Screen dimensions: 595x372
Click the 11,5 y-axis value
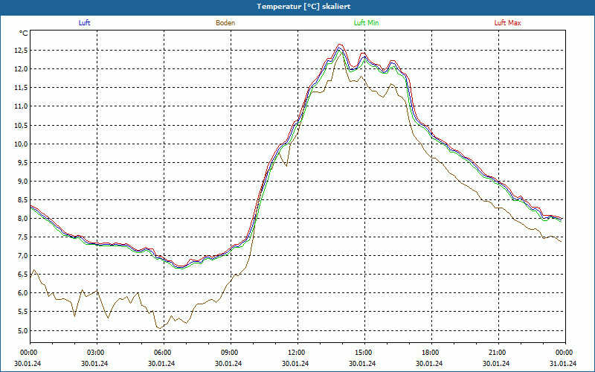point(21,88)
